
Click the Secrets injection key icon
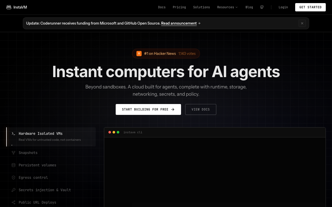pyautogui.click(x=13, y=190)
